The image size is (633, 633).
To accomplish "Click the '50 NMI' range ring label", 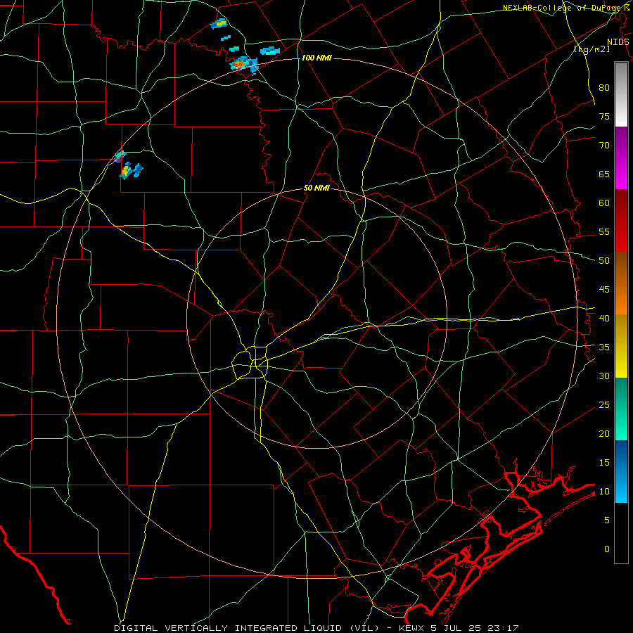I will pyautogui.click(x=316, y=188).
